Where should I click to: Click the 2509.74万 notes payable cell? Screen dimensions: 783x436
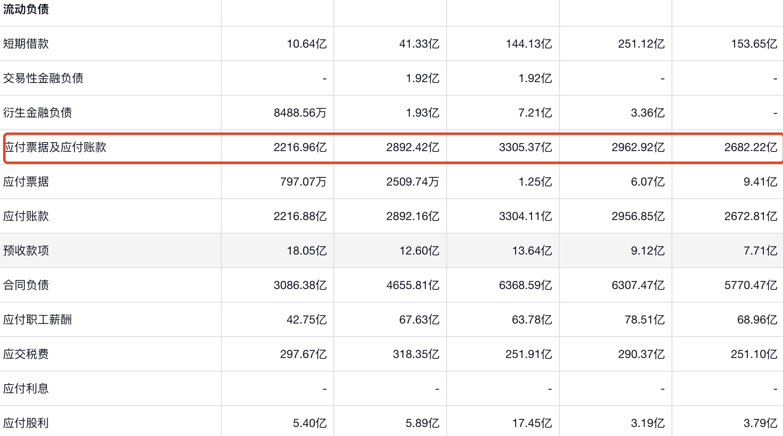412,181
